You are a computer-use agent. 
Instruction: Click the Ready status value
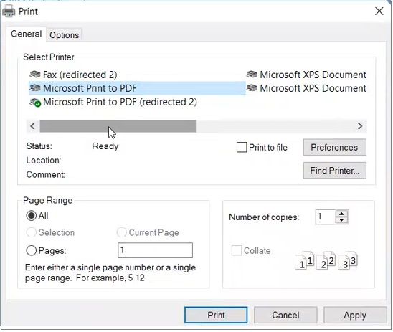(105, 146)
